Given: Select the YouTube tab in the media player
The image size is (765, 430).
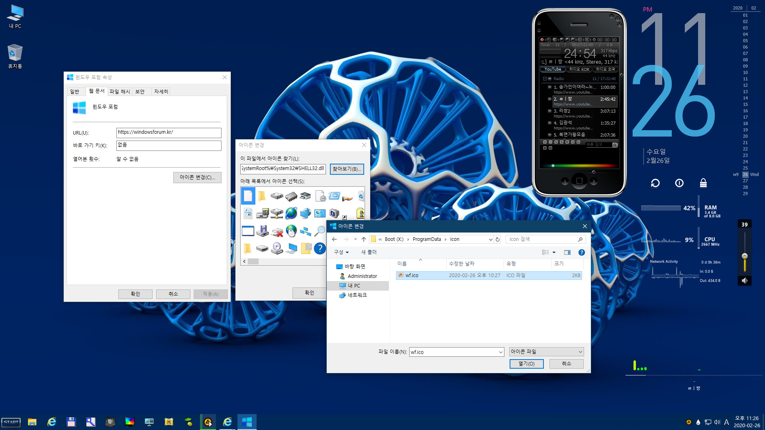Looking at the screenshot, I should click(553, 69).
